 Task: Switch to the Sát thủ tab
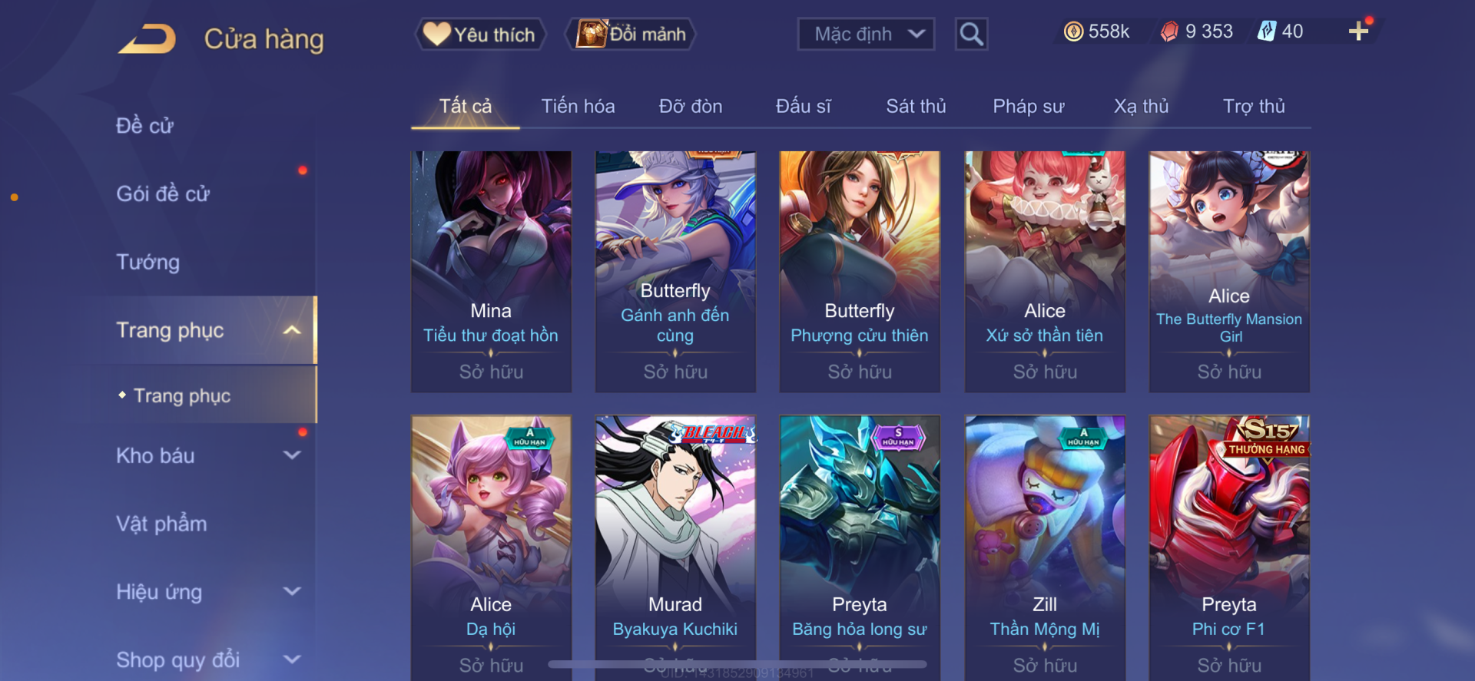tap(916, 106)
